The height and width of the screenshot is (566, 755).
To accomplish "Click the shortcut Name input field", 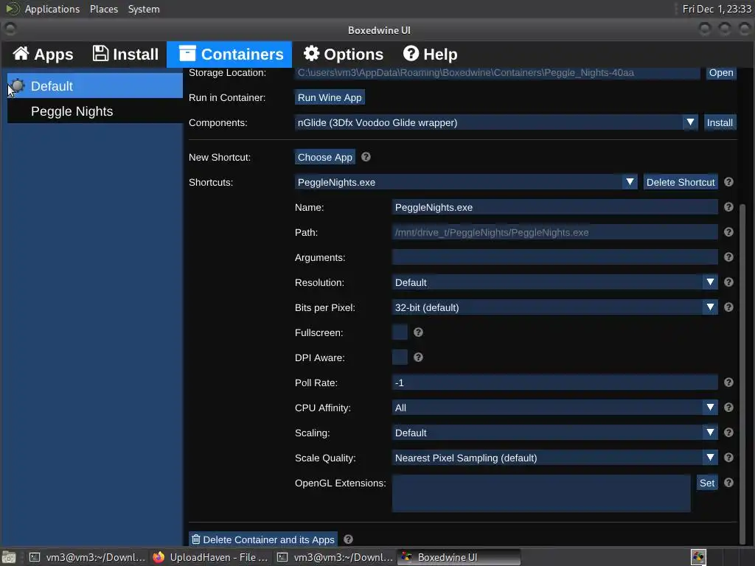I will click(x=554, y=207).
